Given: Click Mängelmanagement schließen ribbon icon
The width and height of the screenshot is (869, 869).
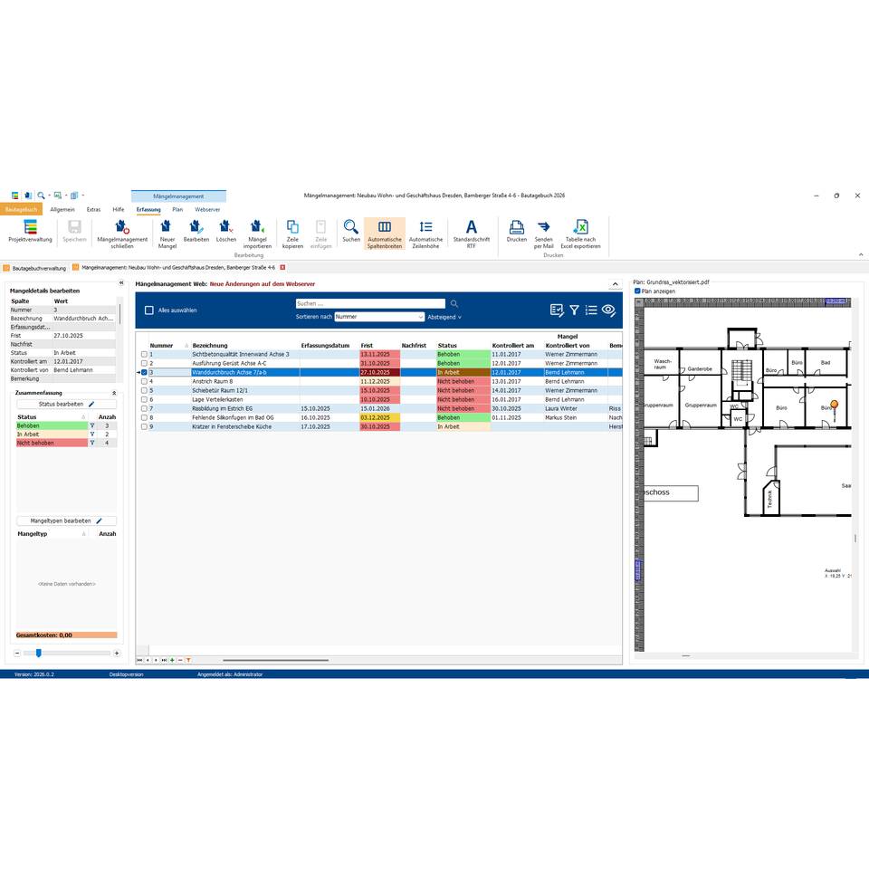Looking at the screenshot, I should 122,234.
